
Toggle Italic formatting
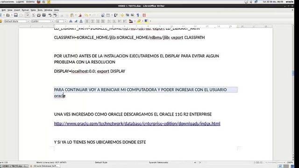point(76,21)
